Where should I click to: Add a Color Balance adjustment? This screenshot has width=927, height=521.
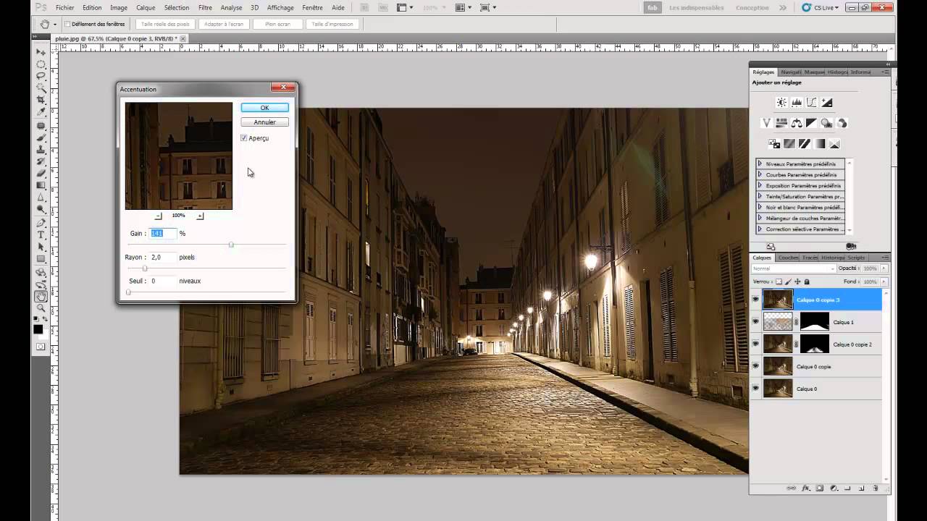797,123
